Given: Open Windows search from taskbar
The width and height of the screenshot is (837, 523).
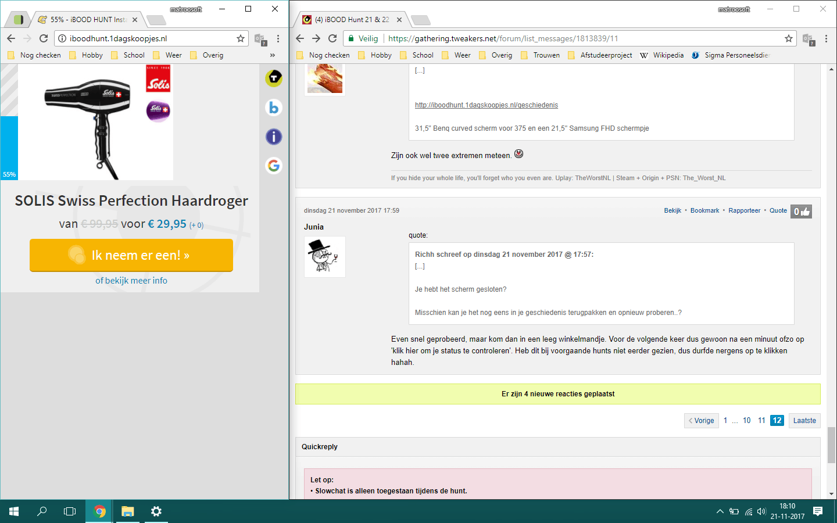Looking at the screenshot, I should click(x=42, y=511).
